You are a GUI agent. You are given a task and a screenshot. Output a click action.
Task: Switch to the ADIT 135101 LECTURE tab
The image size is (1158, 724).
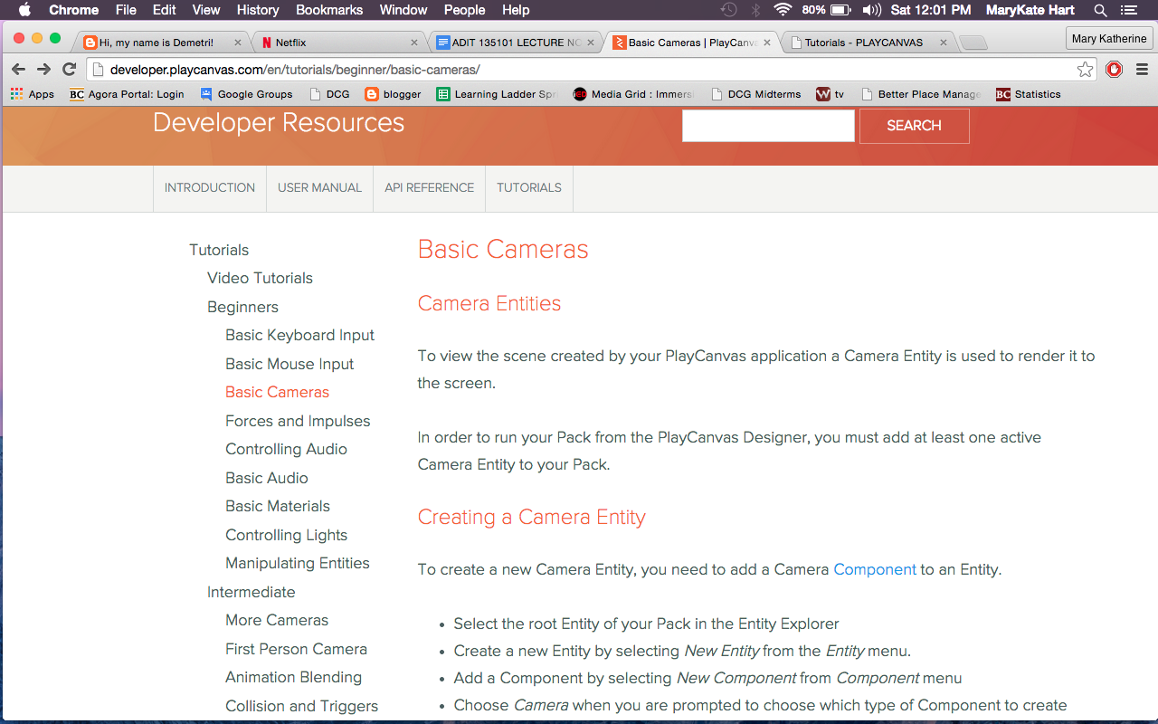(x=516, y=43)
